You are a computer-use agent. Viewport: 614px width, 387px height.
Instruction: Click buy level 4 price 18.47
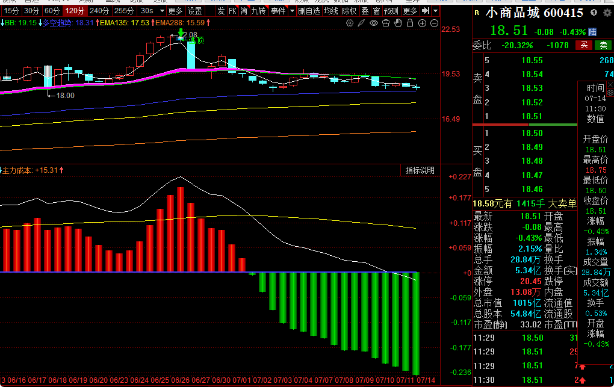532,175
